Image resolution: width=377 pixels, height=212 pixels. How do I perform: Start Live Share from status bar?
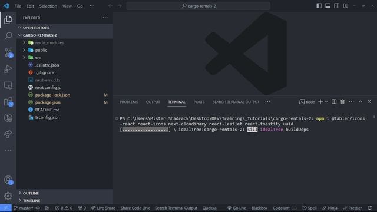coord(103,208)
